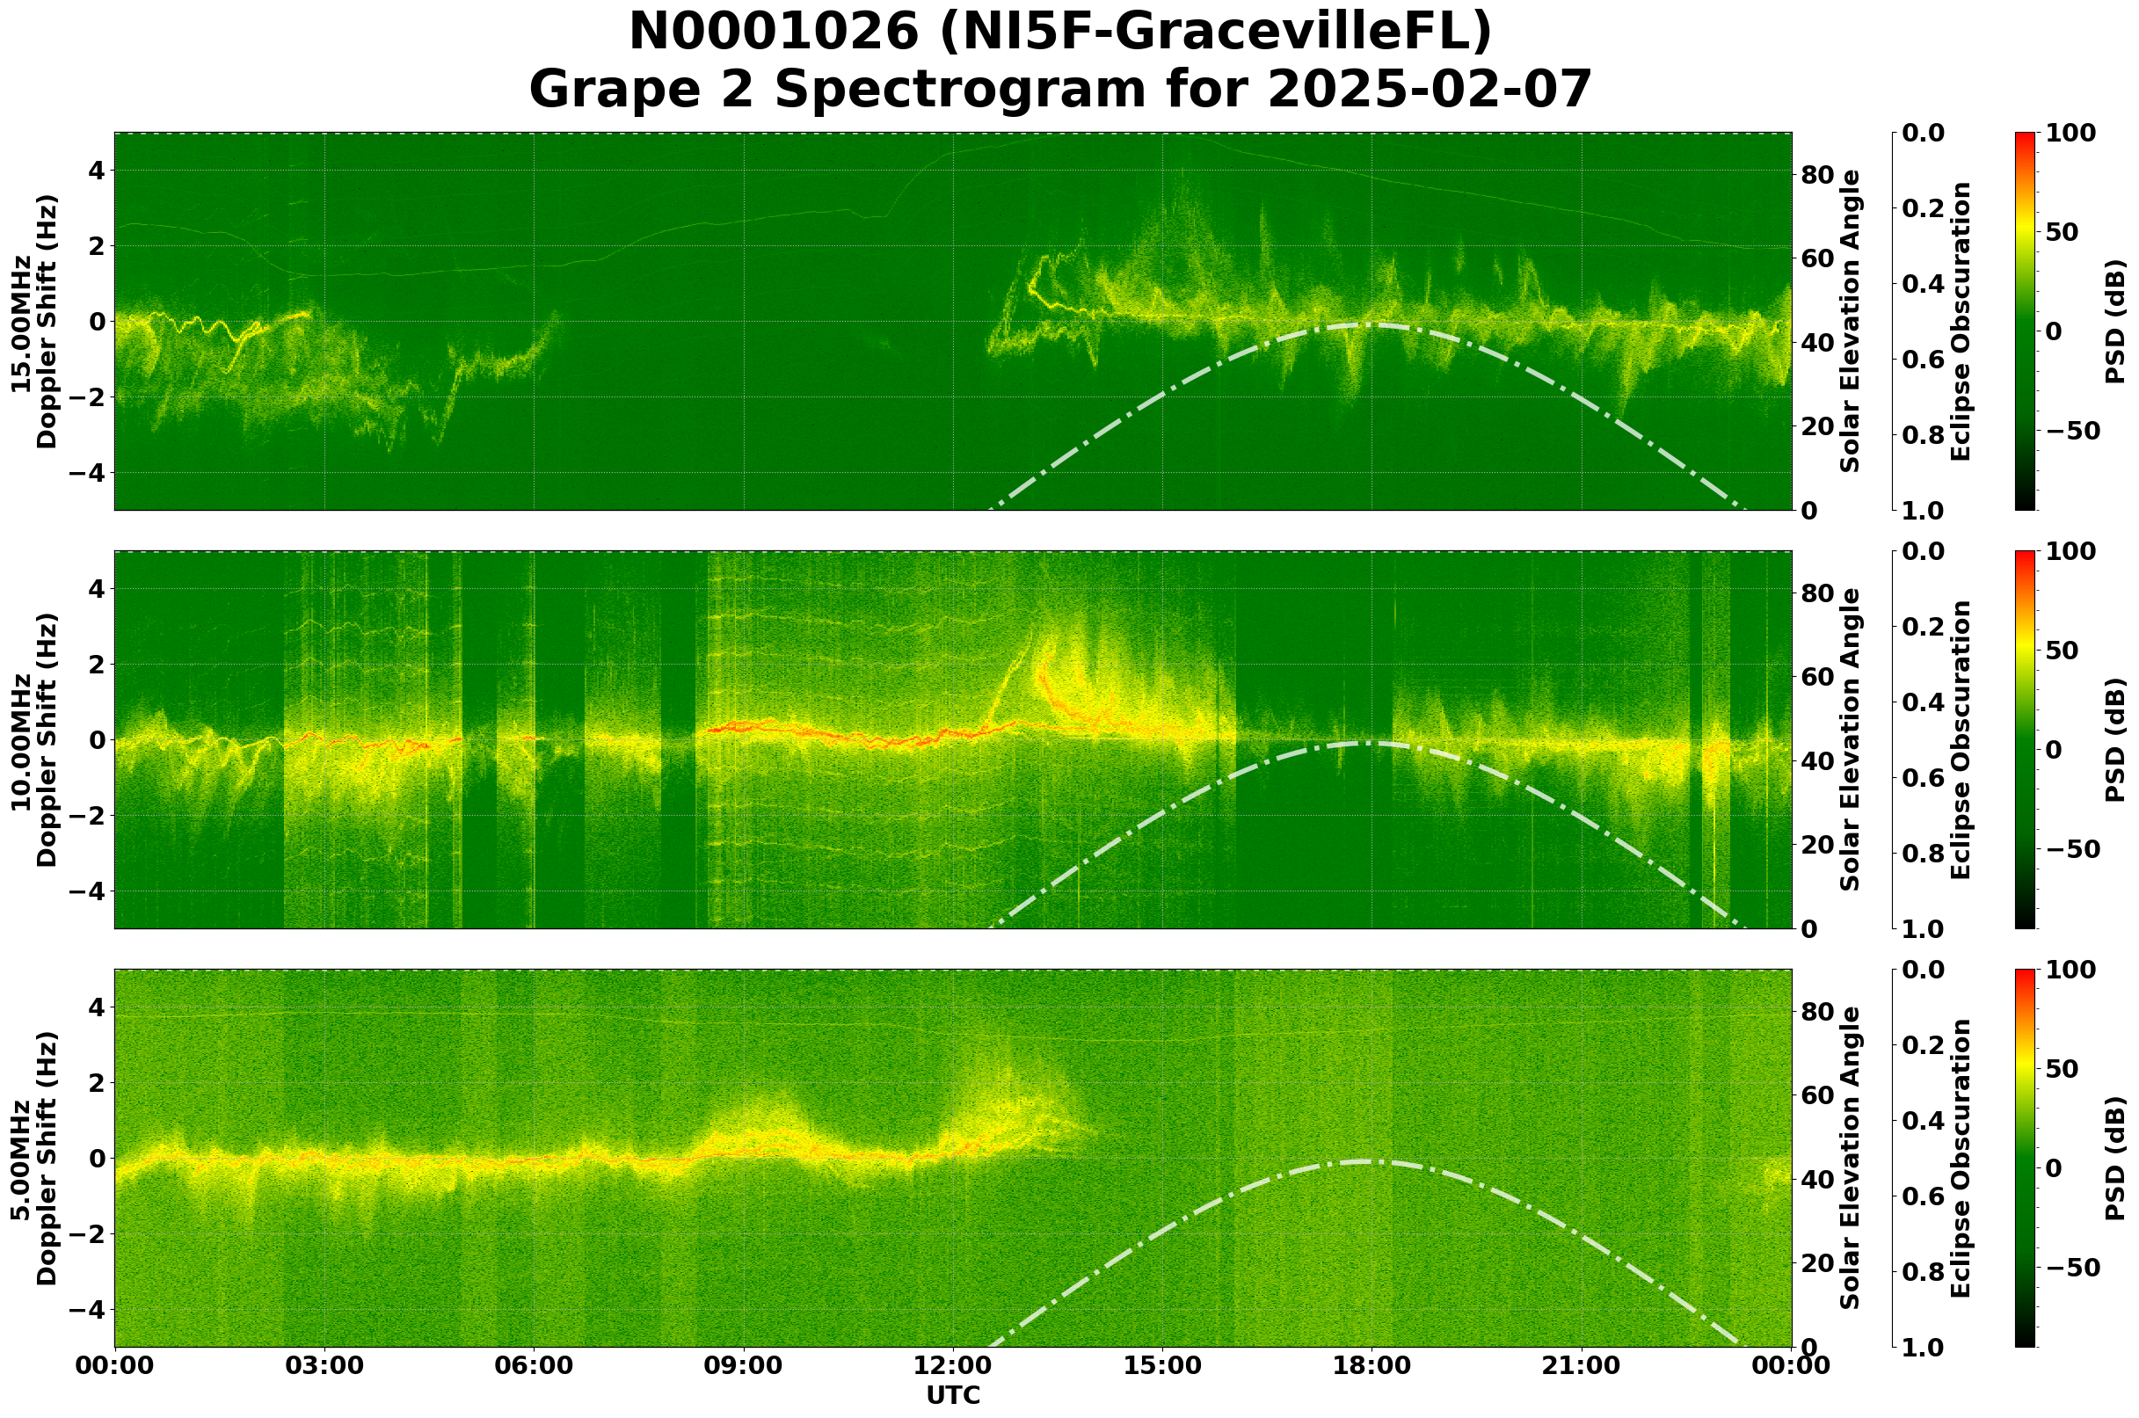The width and height of the screenshot is (2139, 1418).
Task: Select 'PSD (dB)' label beside the 15.00MHz colorbar
Action: (x=2115, y=321)
